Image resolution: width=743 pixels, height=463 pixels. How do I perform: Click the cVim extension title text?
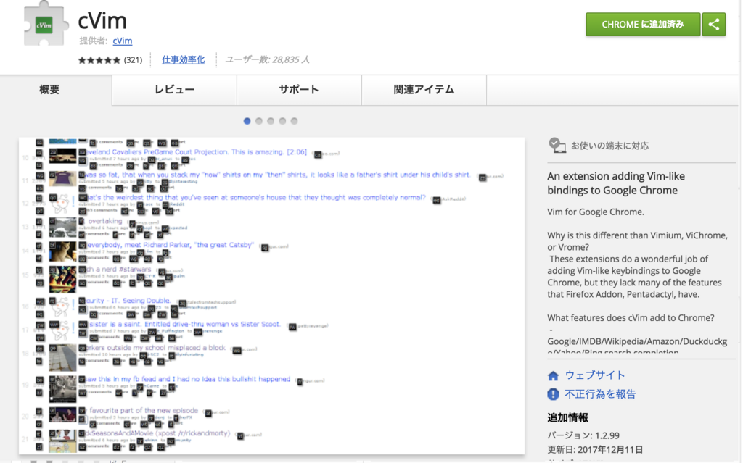tap(102, 21)
